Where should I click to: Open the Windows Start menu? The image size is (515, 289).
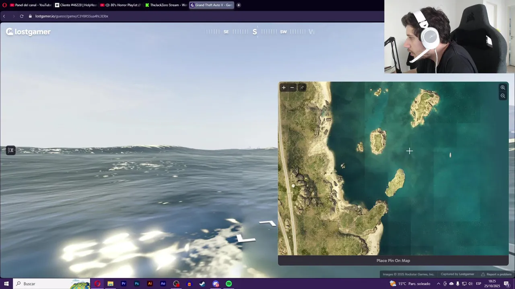[x=6, y=284]
